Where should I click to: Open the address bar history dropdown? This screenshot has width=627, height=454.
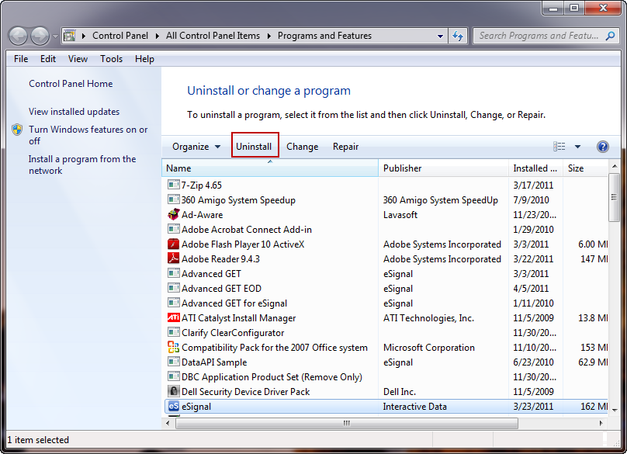tap(440, 36)
